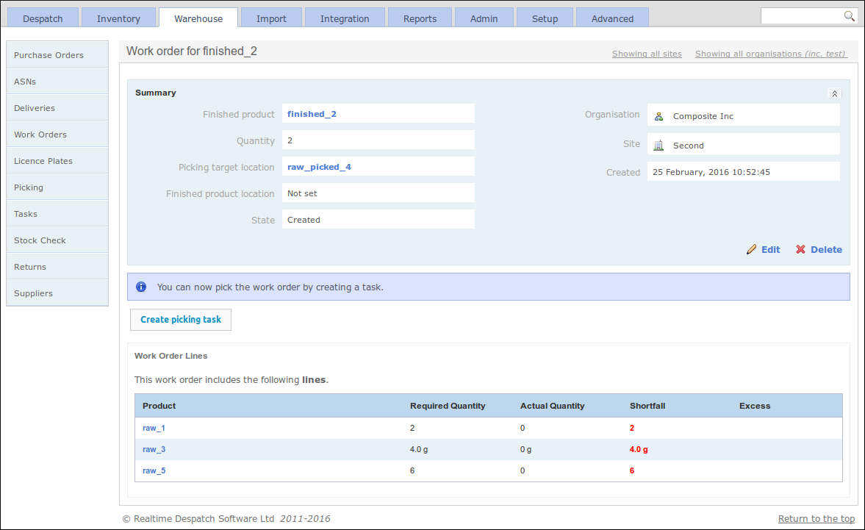
Task: Open the Admin tab
Action: [x=484, y=18]
